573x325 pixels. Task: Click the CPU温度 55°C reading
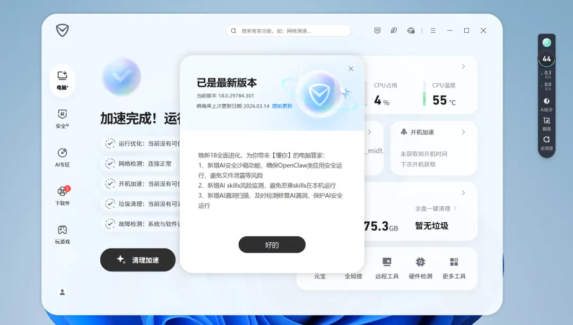coord(444,100)
